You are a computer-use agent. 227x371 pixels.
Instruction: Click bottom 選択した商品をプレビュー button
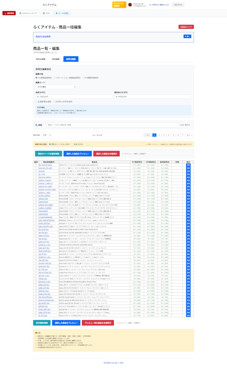(66, 323)
